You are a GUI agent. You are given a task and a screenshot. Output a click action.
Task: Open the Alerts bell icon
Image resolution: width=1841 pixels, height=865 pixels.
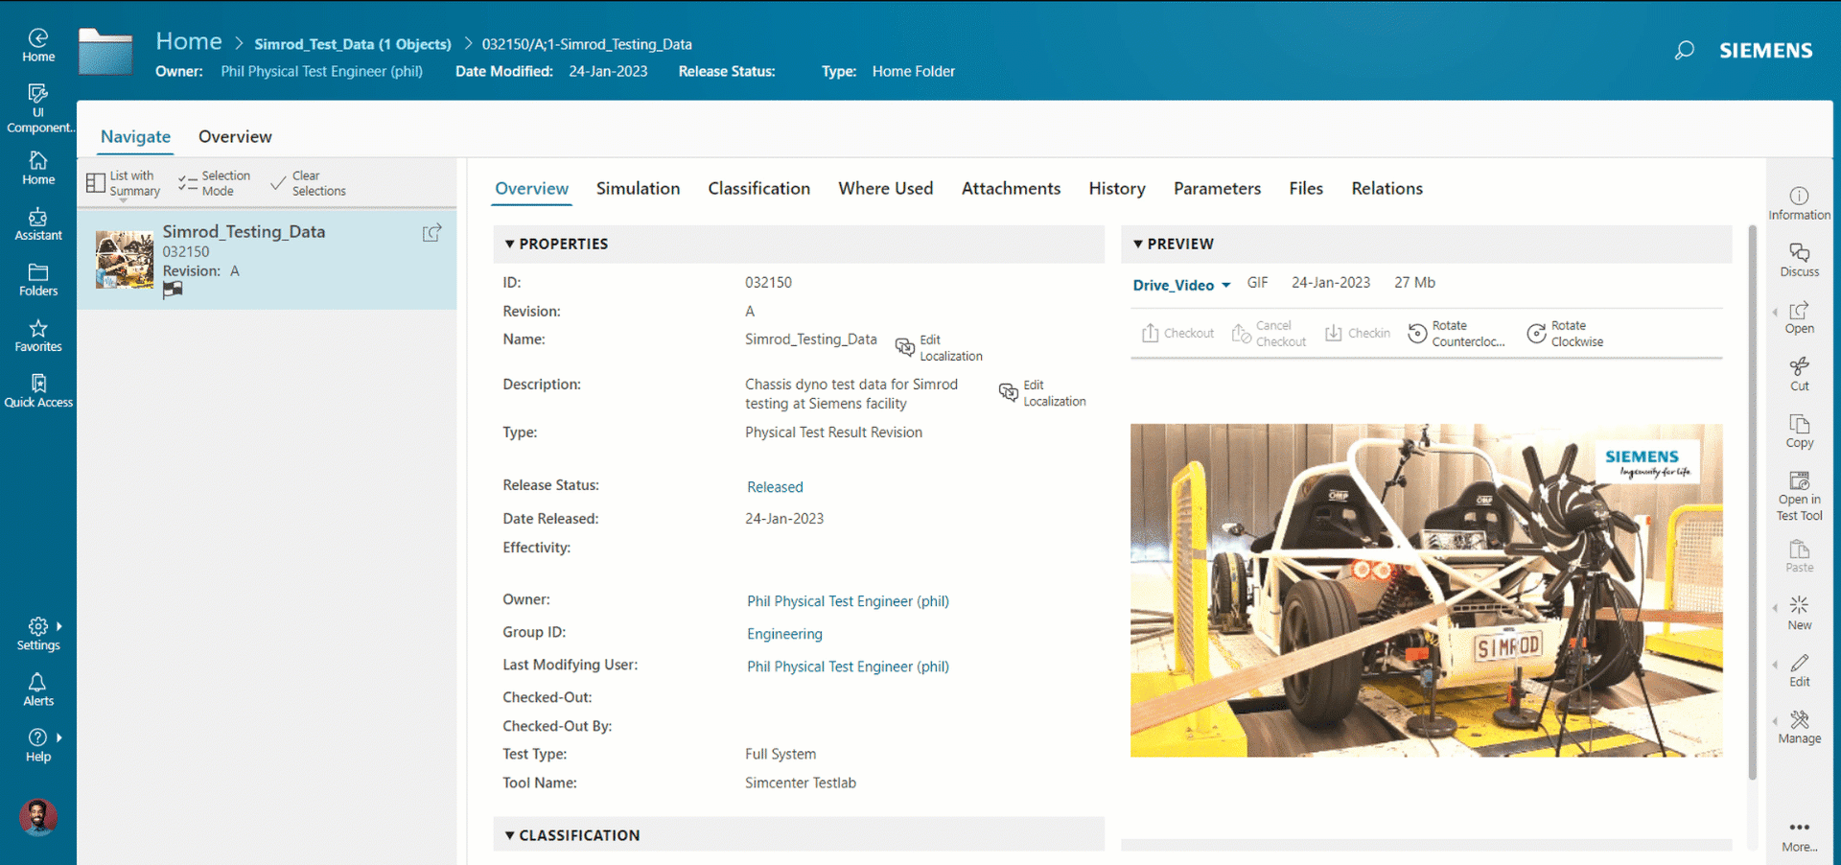pos(38,689)
